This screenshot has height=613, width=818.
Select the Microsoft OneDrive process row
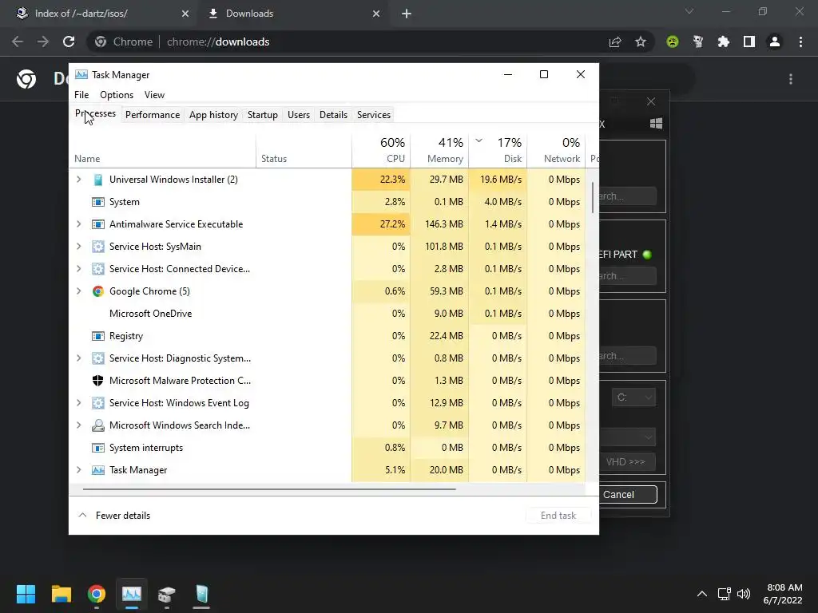click(x=327, y=314)
